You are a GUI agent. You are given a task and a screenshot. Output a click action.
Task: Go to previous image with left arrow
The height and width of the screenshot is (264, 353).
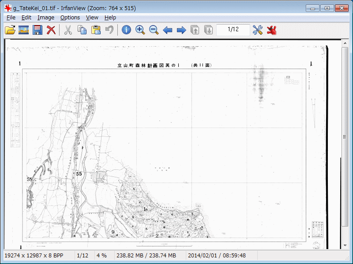[x=167, y=30]
